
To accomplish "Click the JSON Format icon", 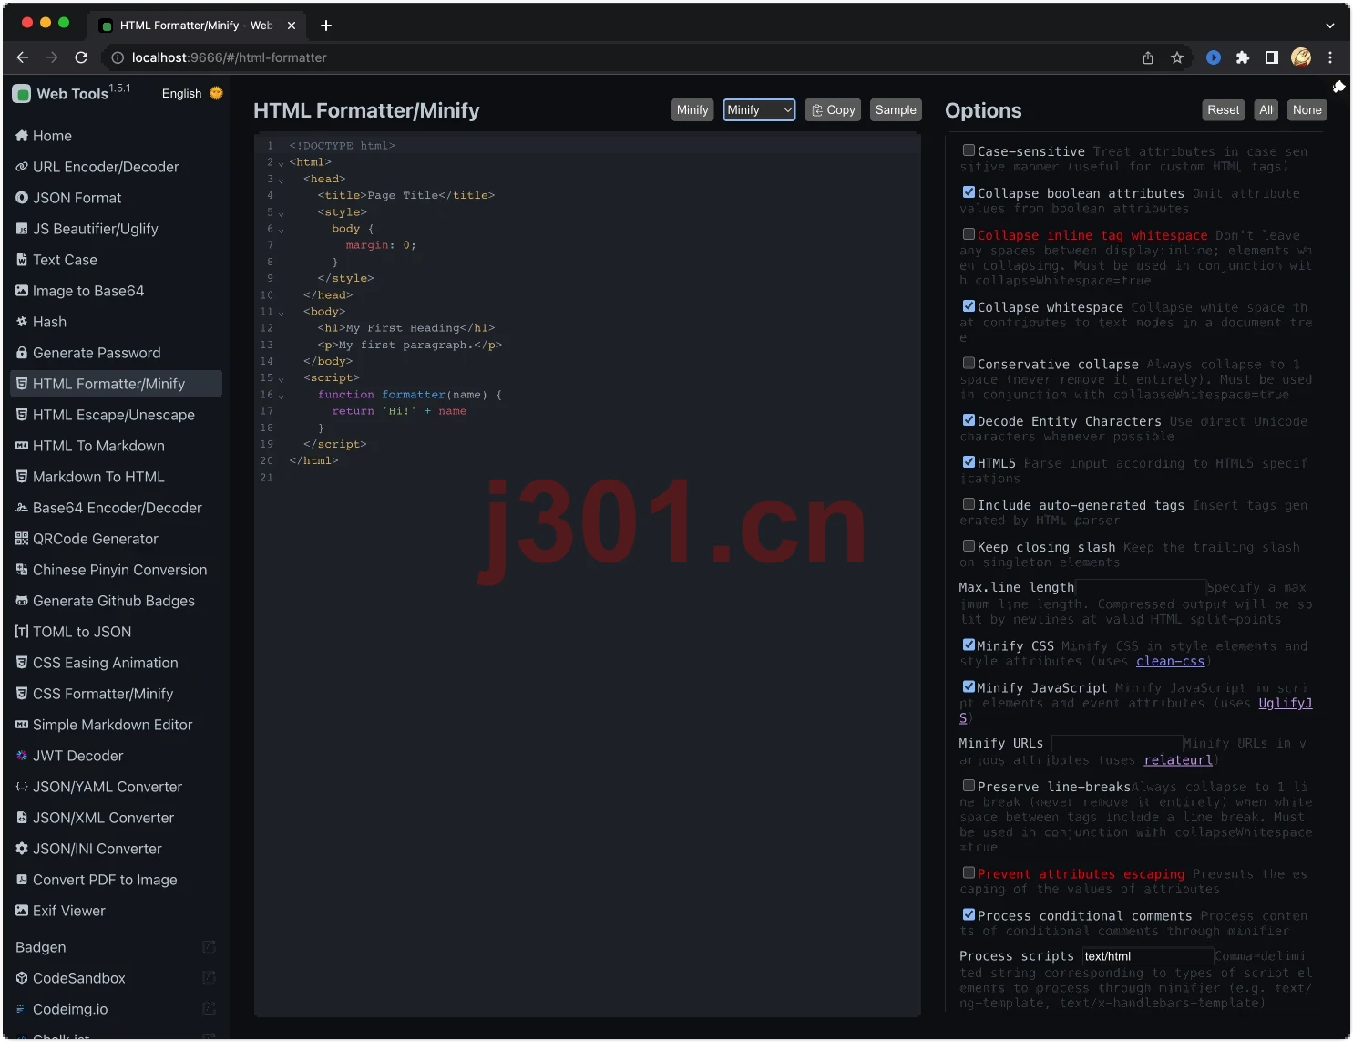I will click(x=22, y=198).
